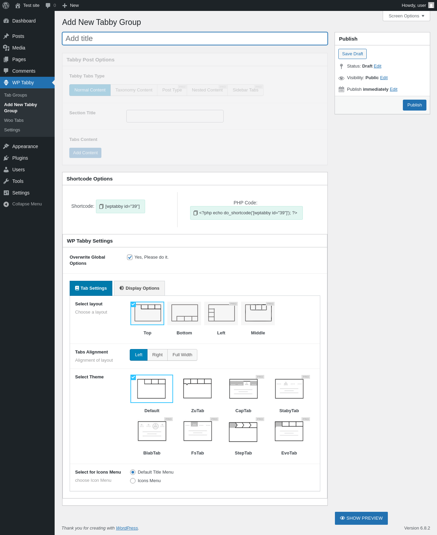Viewport: 437px width, 535px height.
Task: Edit the Visibility setting link
Action: click(384, 78)
